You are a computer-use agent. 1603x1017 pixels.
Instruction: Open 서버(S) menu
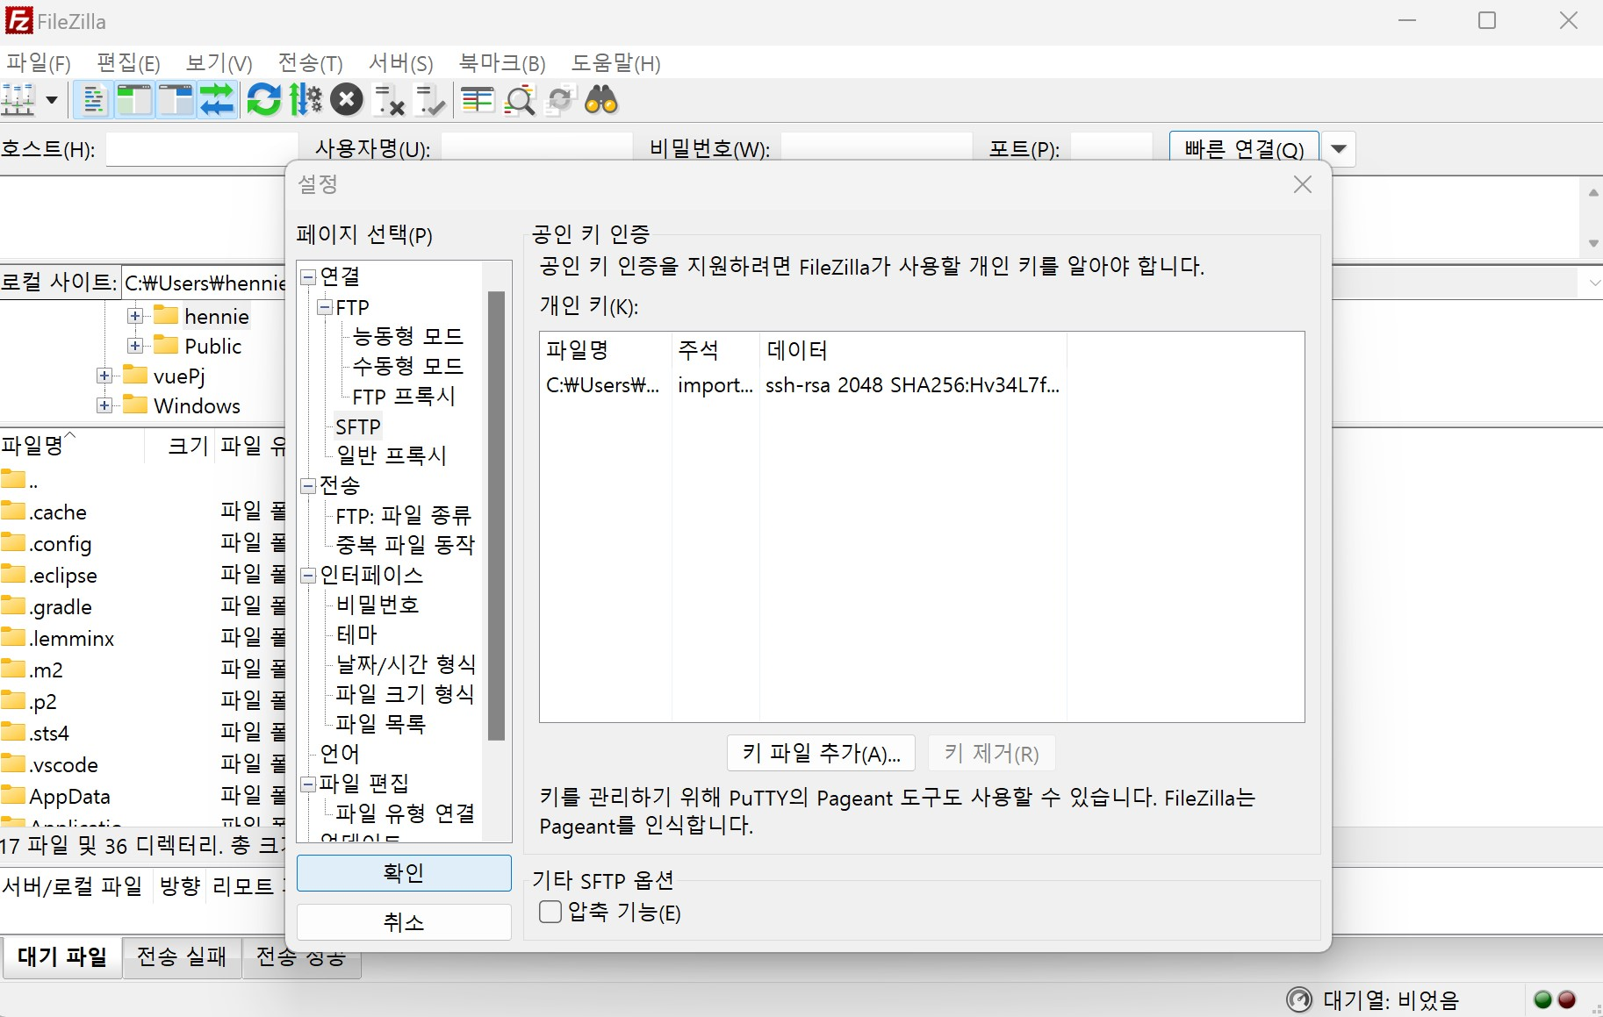[x=400, y=63]
